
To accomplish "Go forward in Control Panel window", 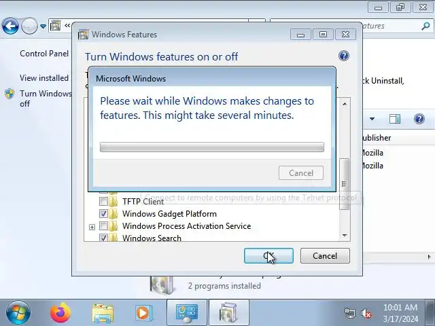I will (29, 26).
